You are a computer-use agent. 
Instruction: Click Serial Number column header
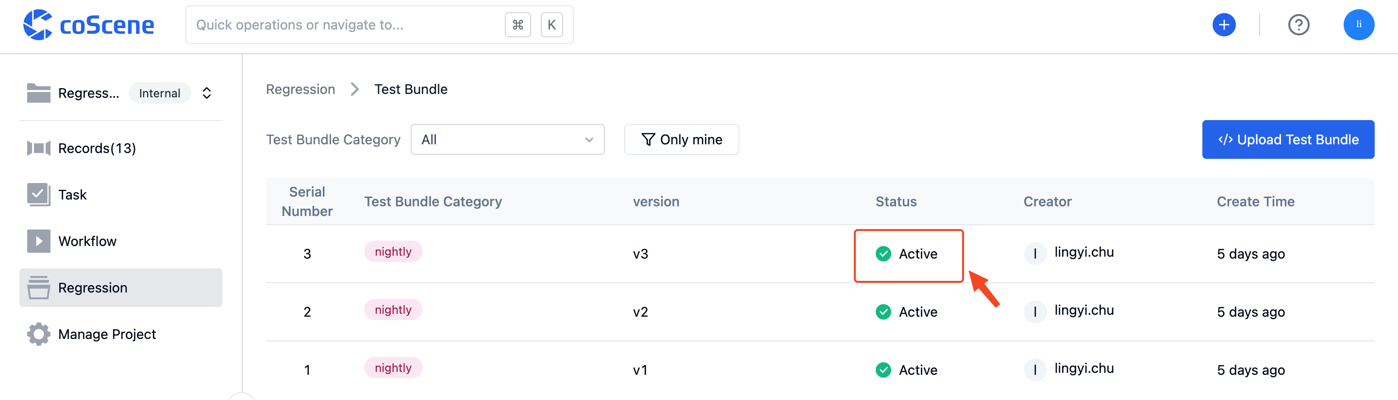307,201
